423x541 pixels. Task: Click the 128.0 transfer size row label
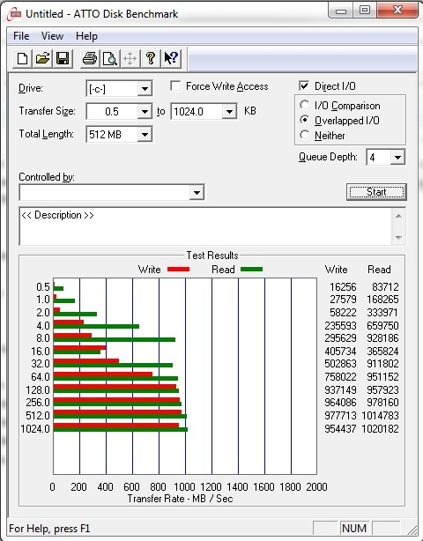(38, 389)
